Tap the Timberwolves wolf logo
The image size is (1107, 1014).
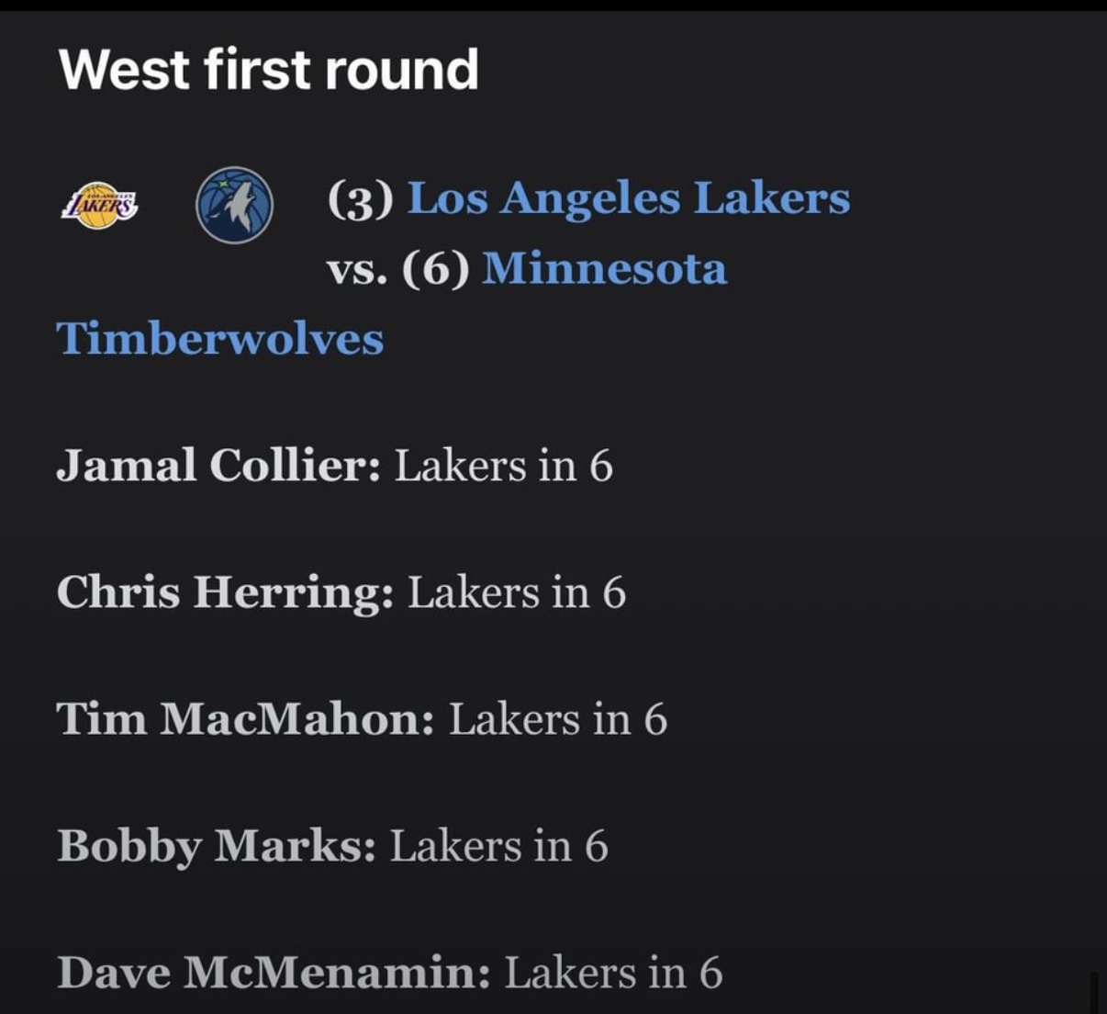coord(234,205)
